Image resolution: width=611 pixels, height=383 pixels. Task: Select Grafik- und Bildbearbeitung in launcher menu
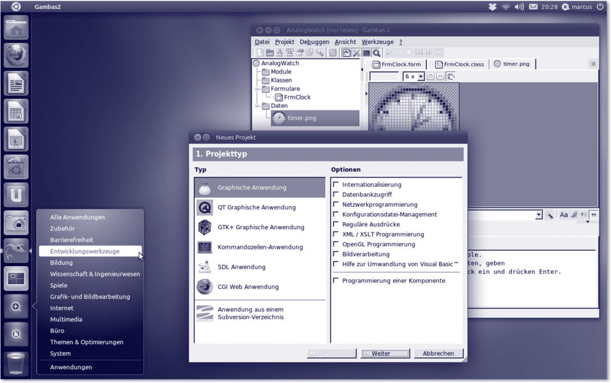90,297
